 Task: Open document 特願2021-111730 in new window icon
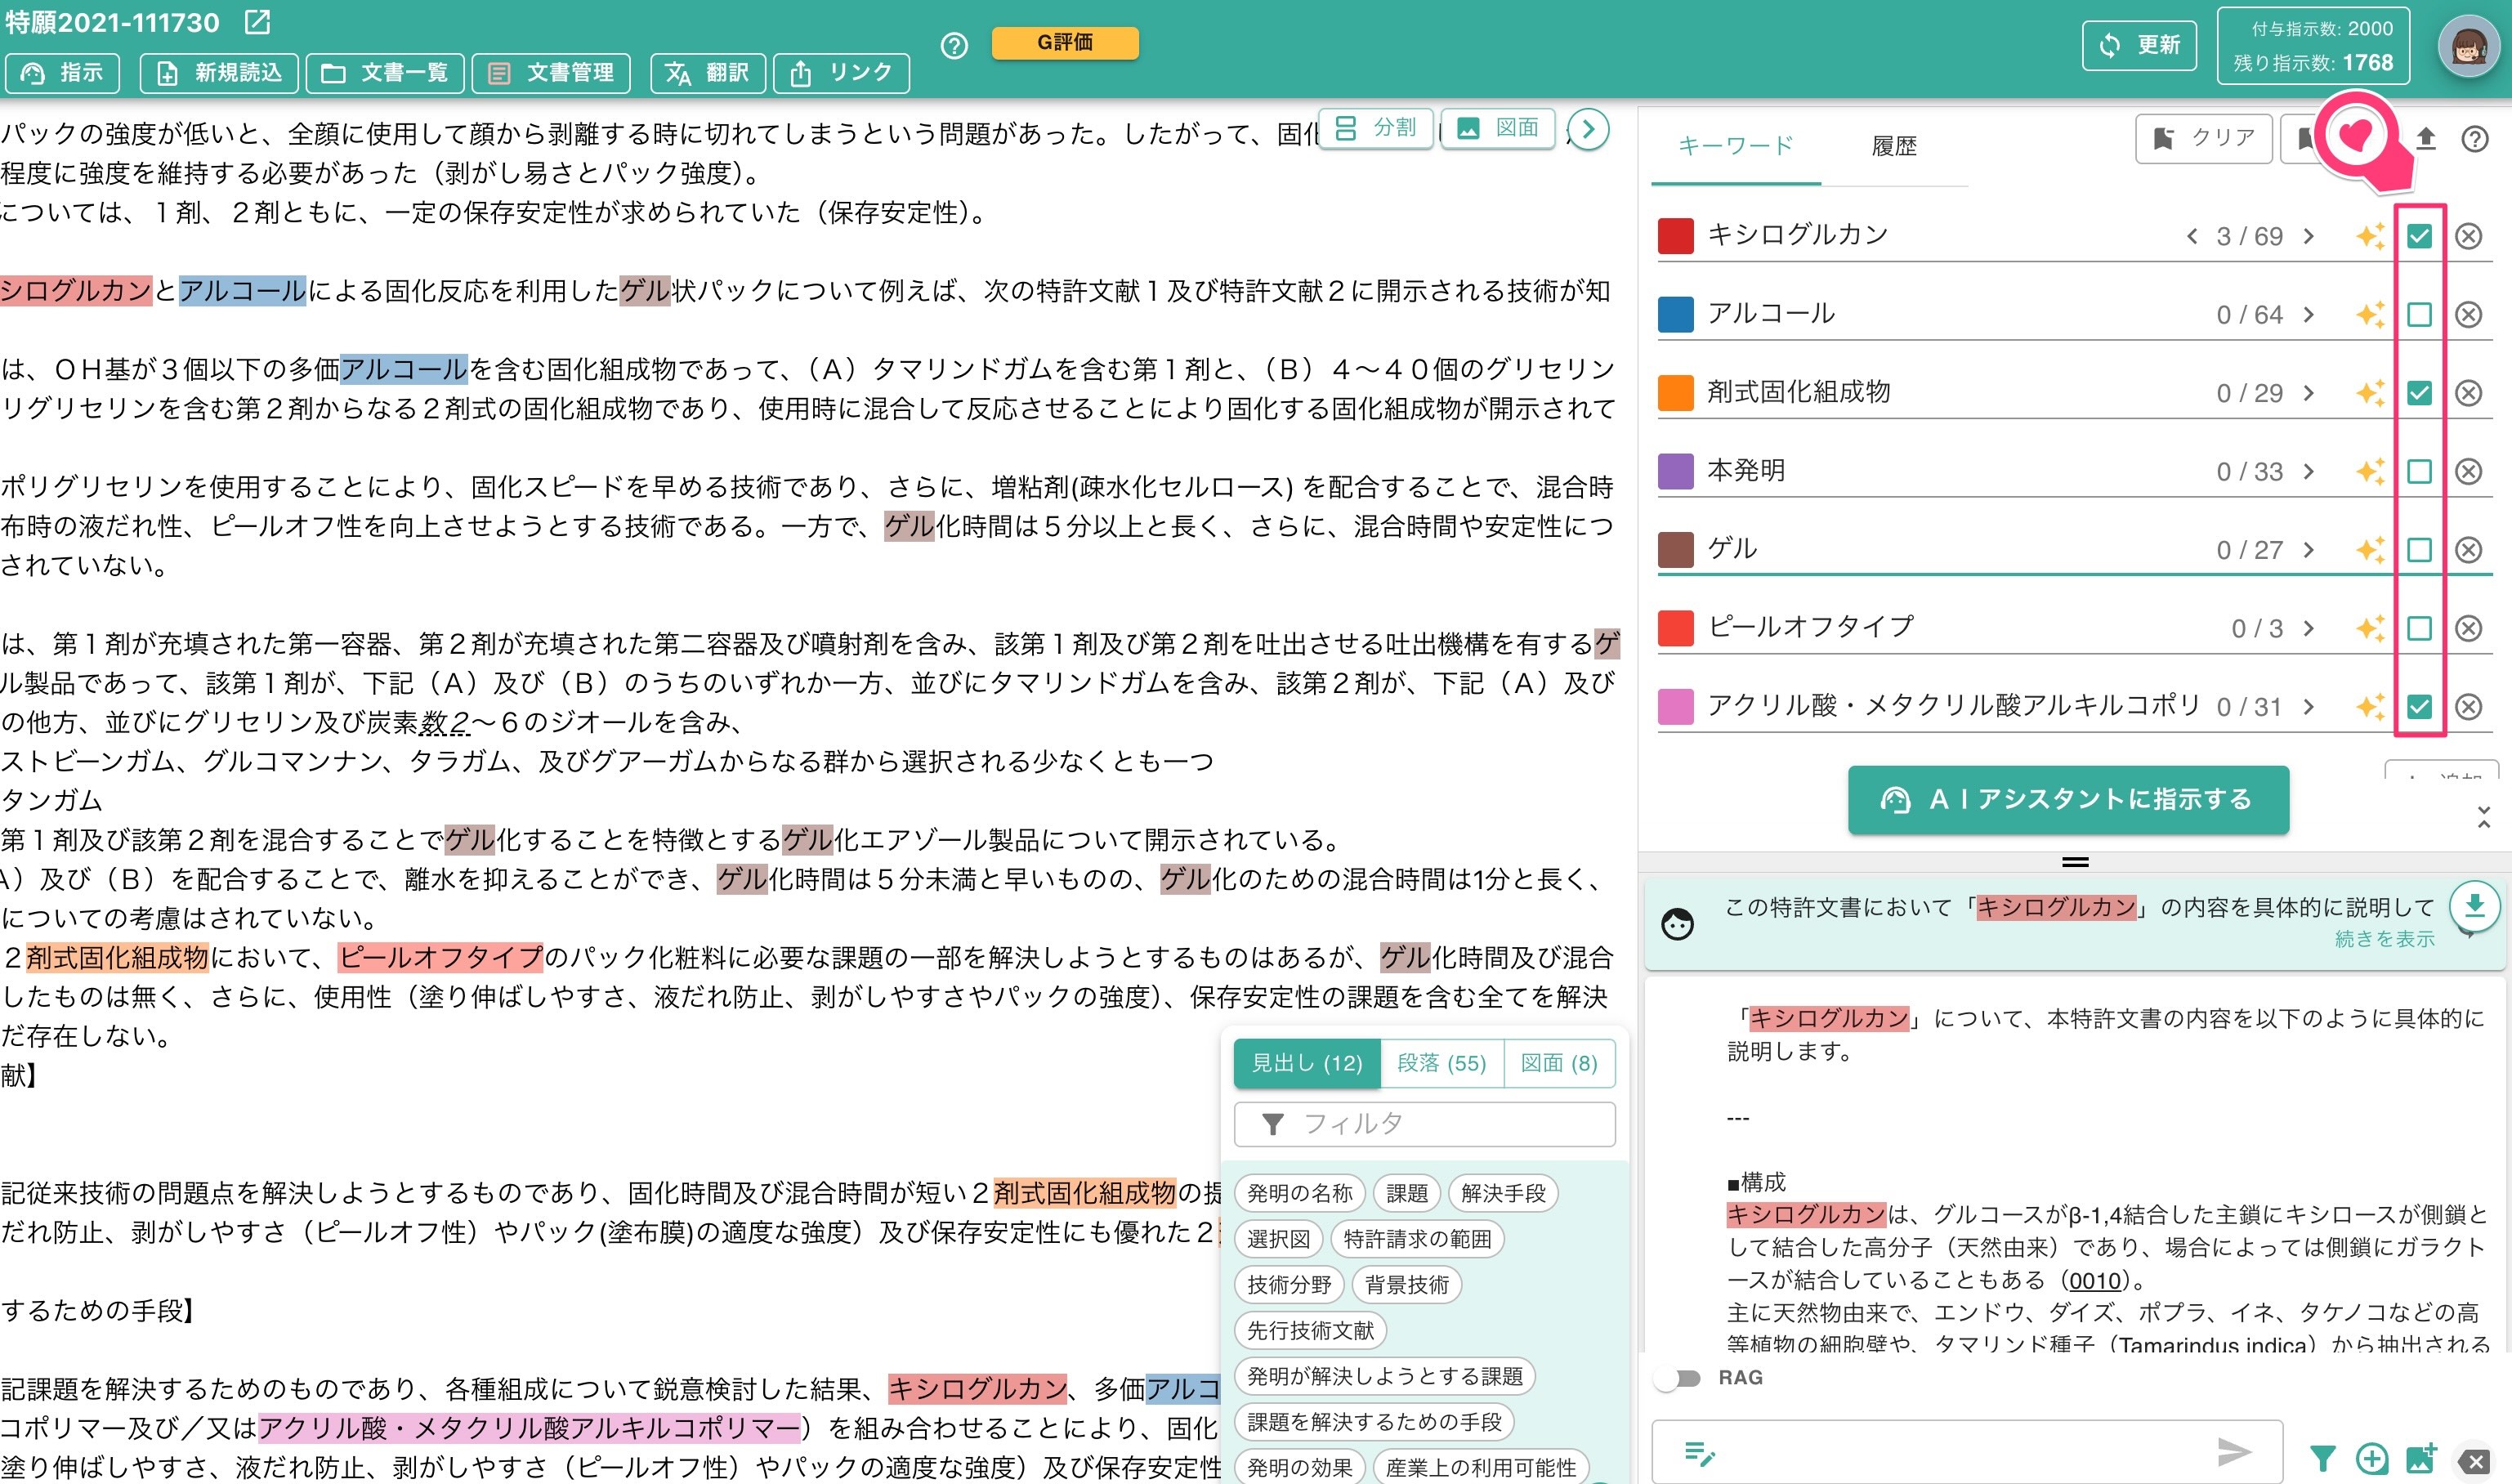coord(257,21)
